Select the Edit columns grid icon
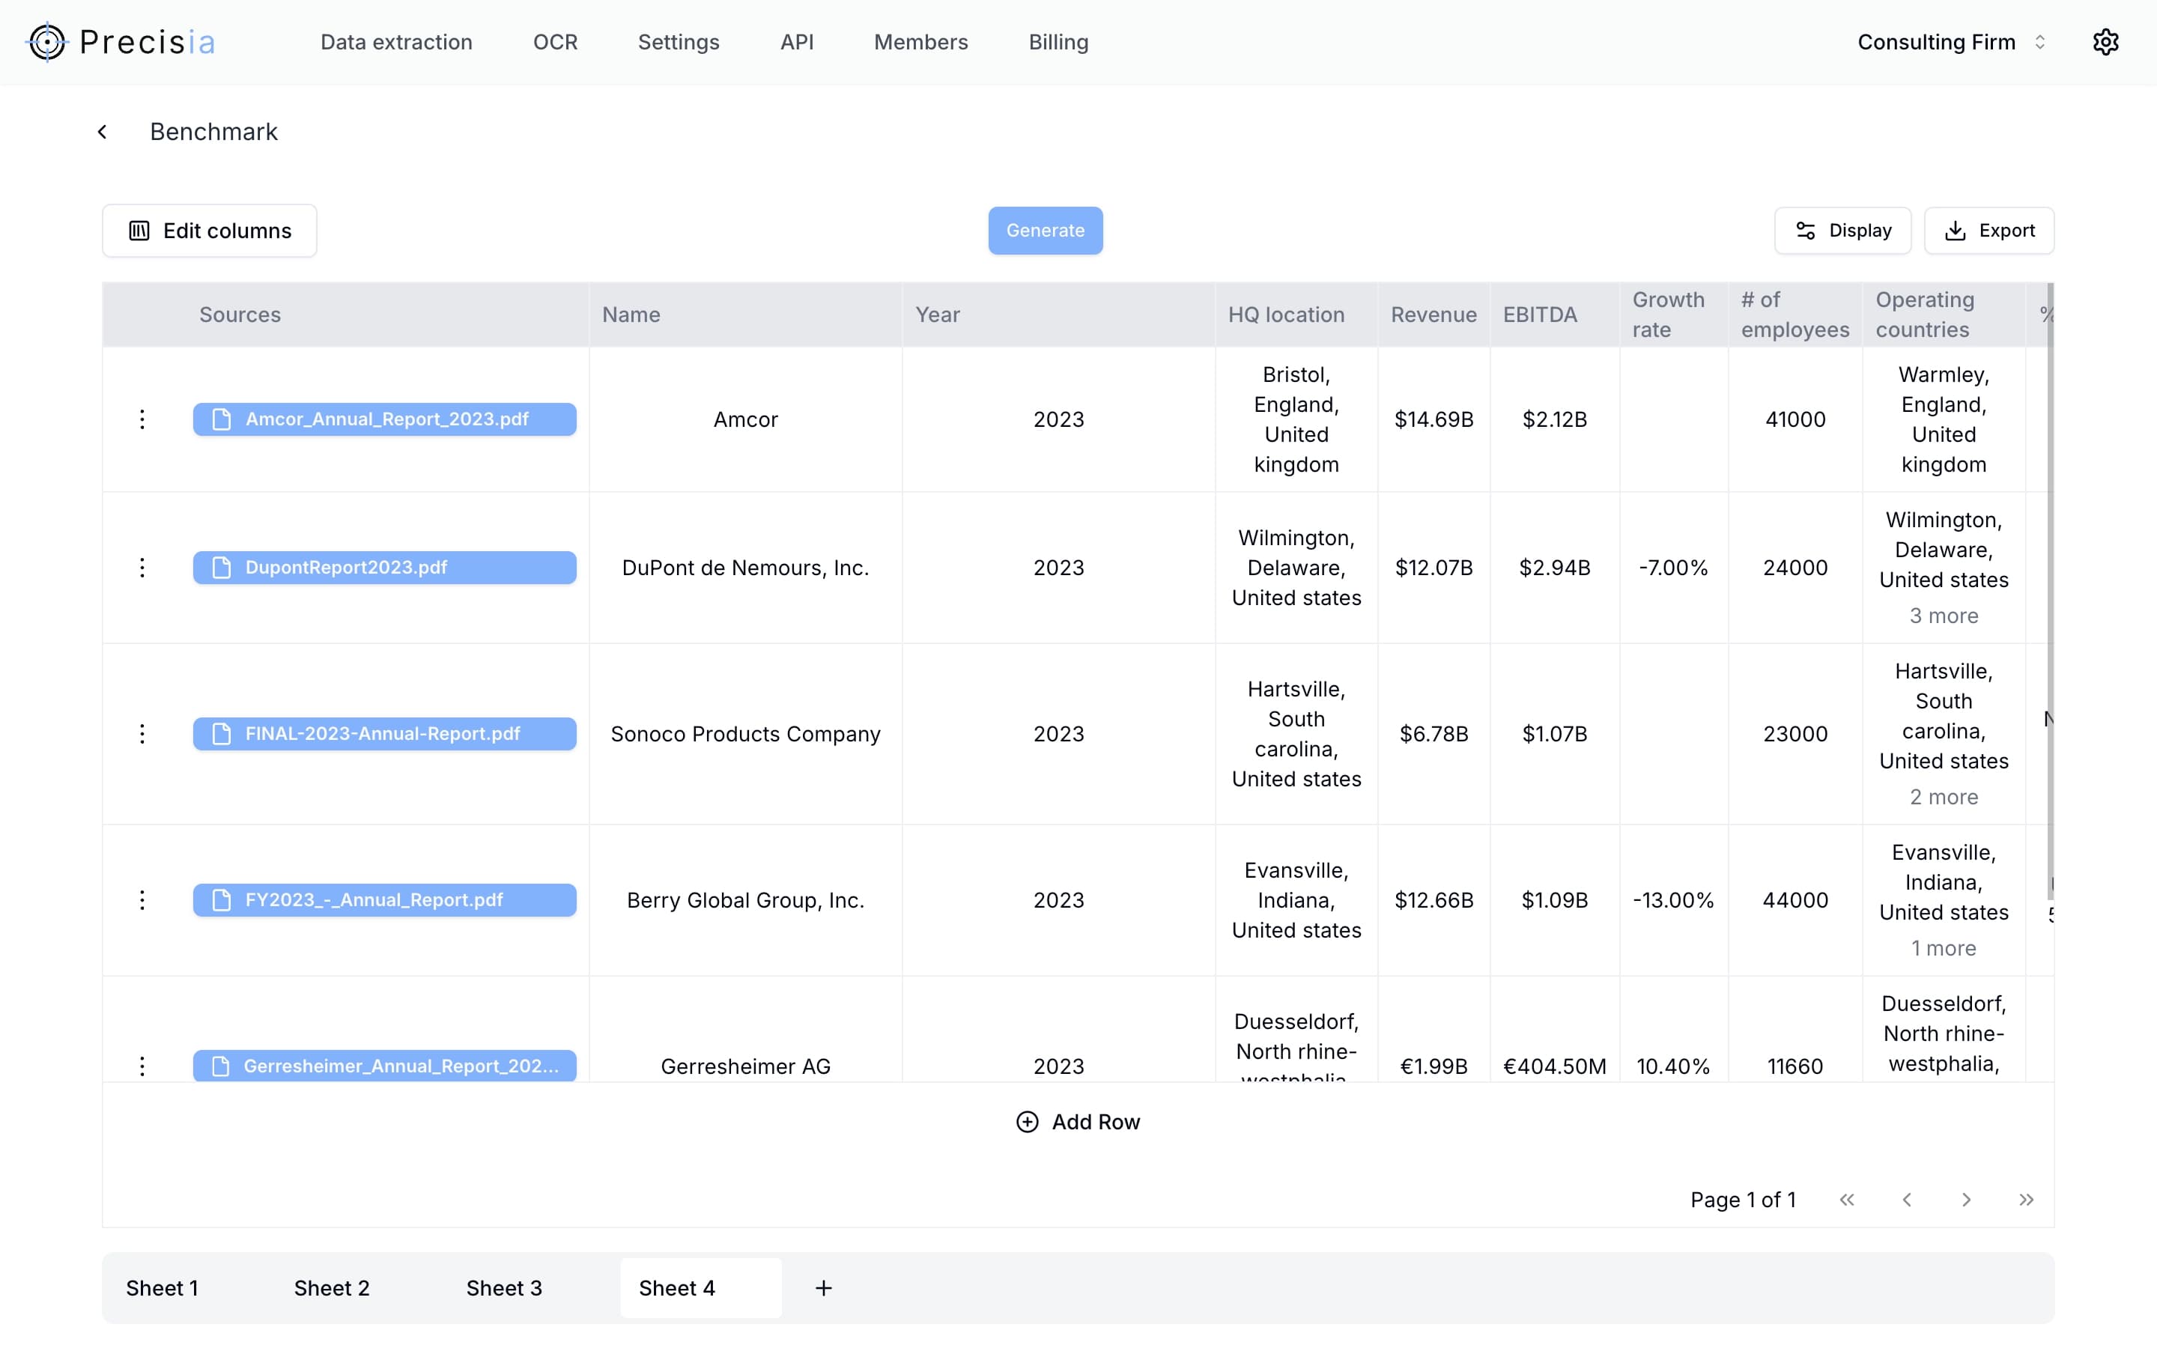This screenshot has width=2157, height=1348. coord(139,230)
